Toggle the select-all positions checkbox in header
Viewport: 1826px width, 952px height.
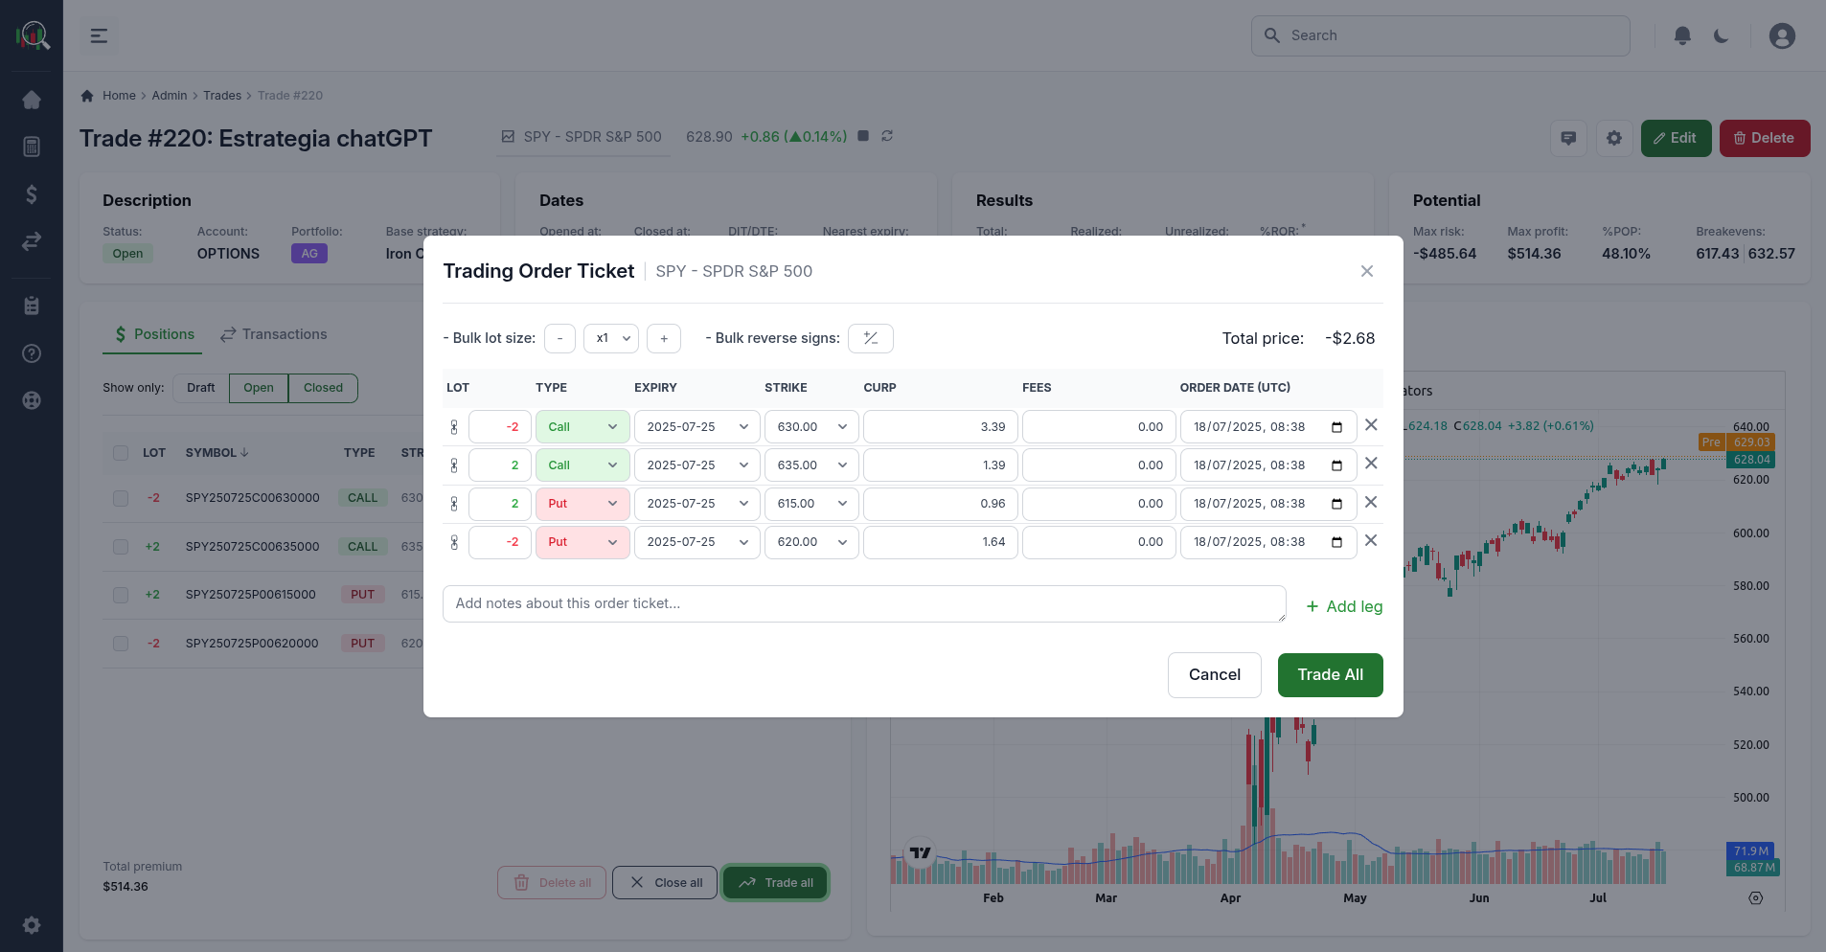[x=121, y=453]
